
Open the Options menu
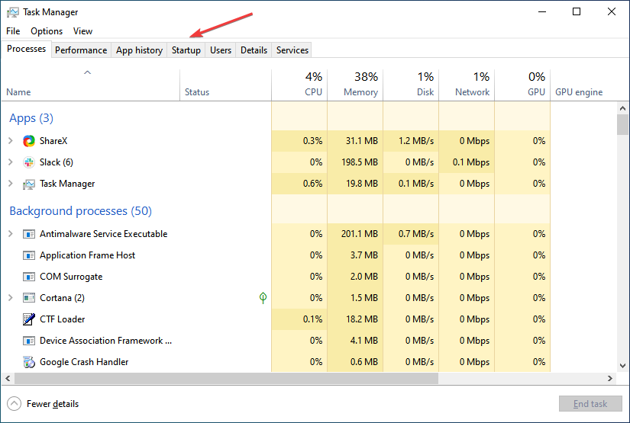pyautogui.click(x=47, y=31)
